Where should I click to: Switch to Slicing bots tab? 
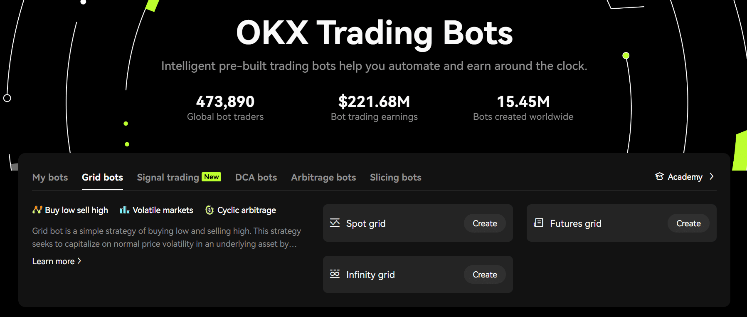click(x=396, y=177)
